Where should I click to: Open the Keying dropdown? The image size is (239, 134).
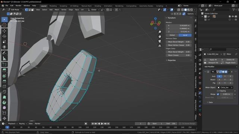point(23,124)
